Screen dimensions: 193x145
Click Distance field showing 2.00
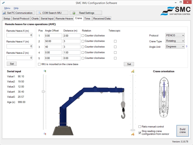(72, 36)
